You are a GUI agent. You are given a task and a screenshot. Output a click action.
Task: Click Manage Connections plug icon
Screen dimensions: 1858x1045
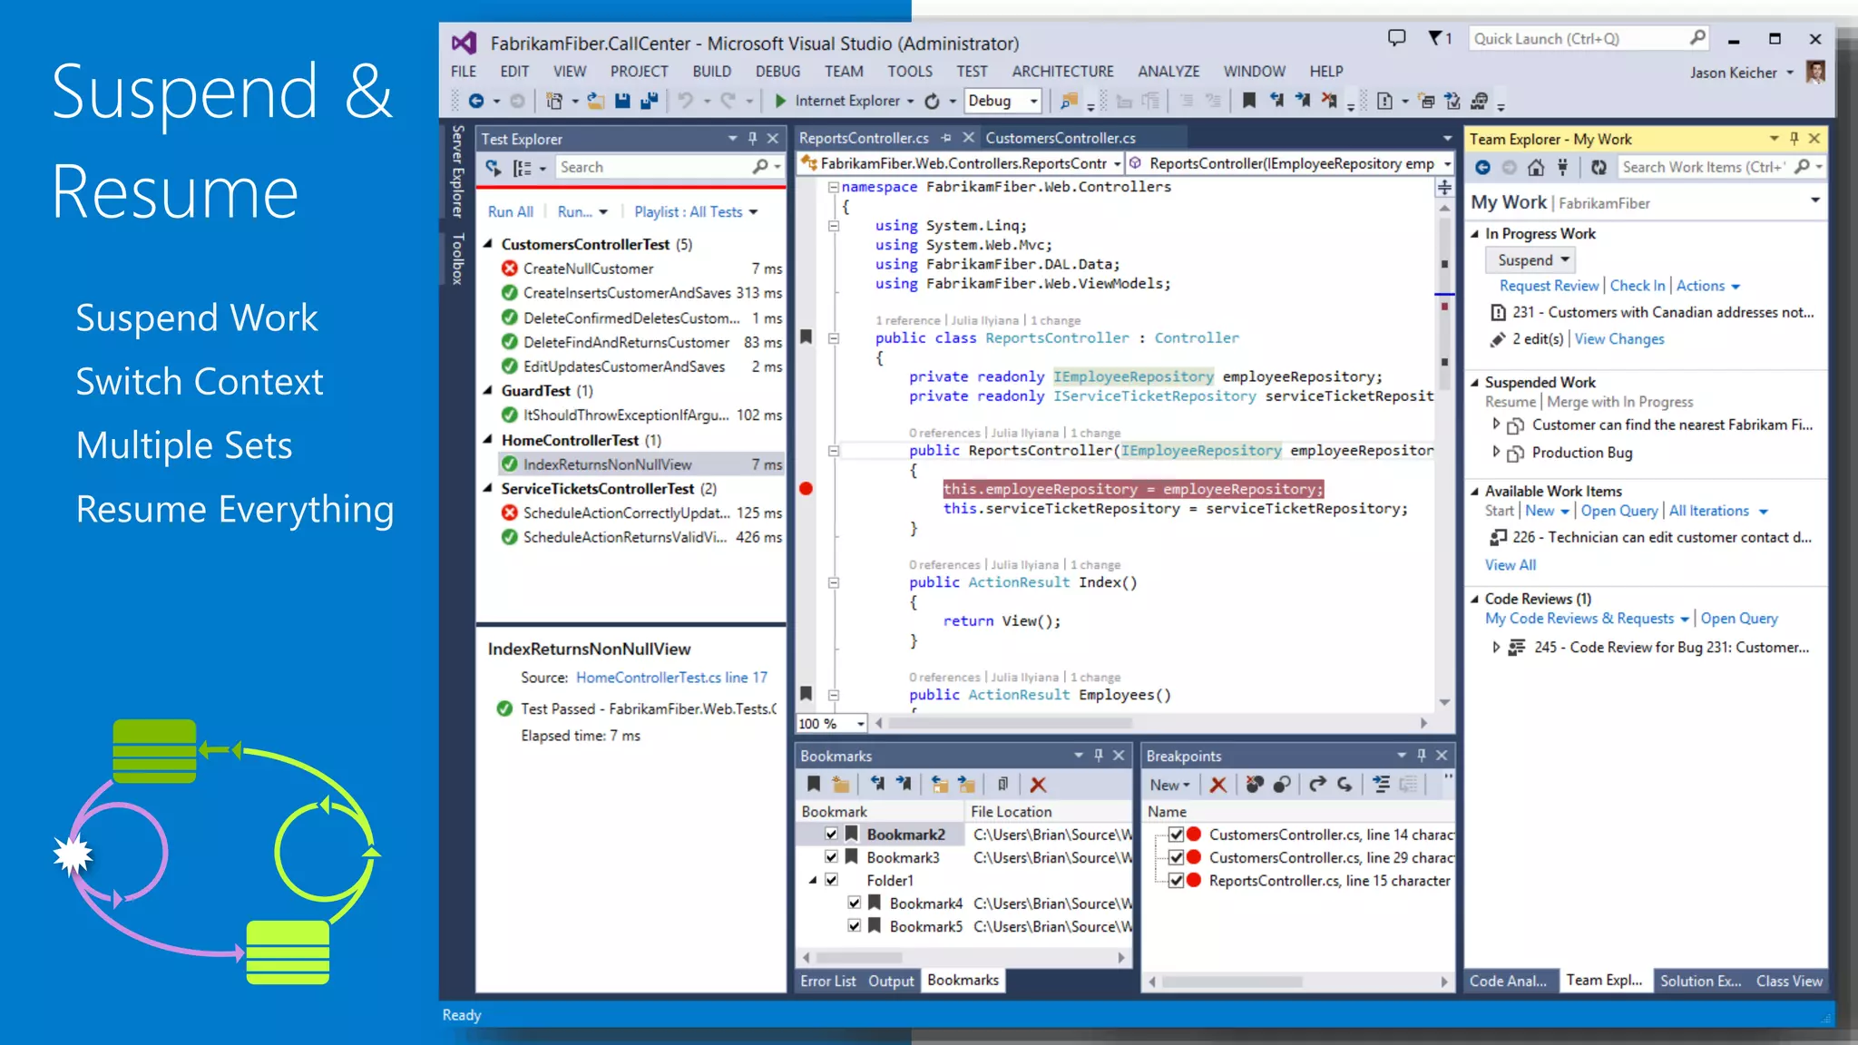click(1562, 167)
